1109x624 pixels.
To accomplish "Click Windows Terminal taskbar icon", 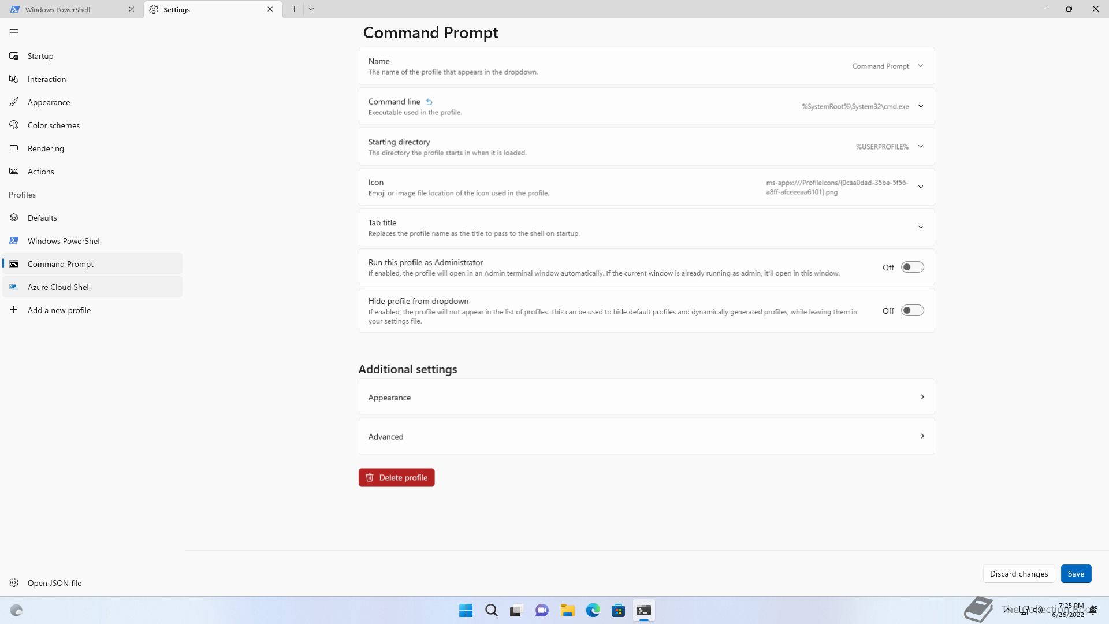I will [x=643, y=611].
